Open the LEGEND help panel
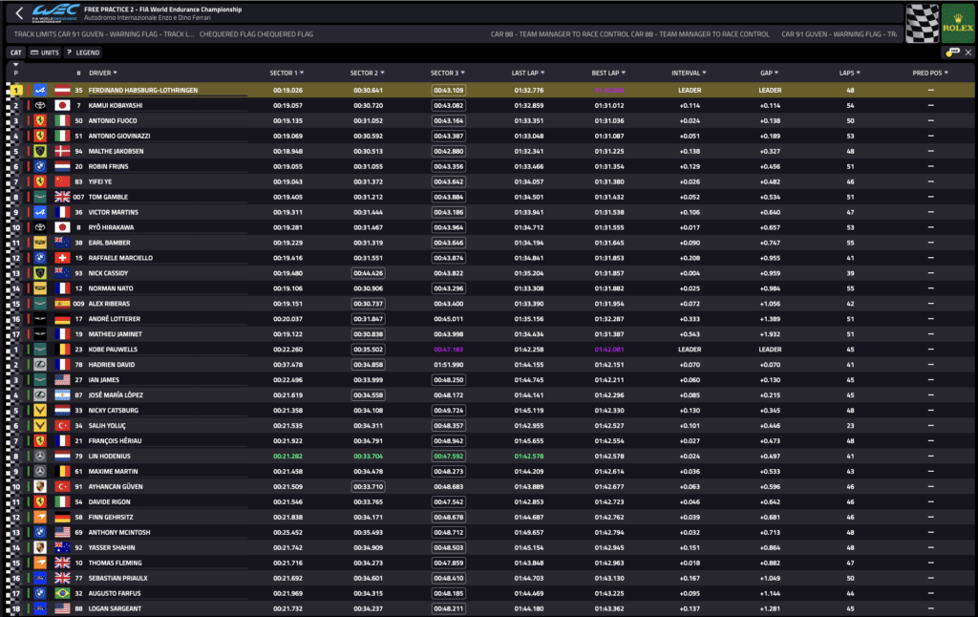978x617 pixels. tap(82, 53)
